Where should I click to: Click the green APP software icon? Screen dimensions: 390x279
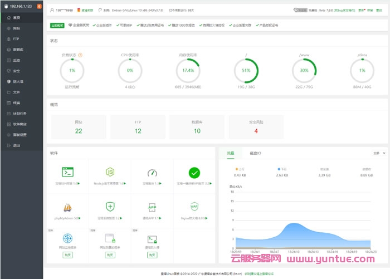152,207
